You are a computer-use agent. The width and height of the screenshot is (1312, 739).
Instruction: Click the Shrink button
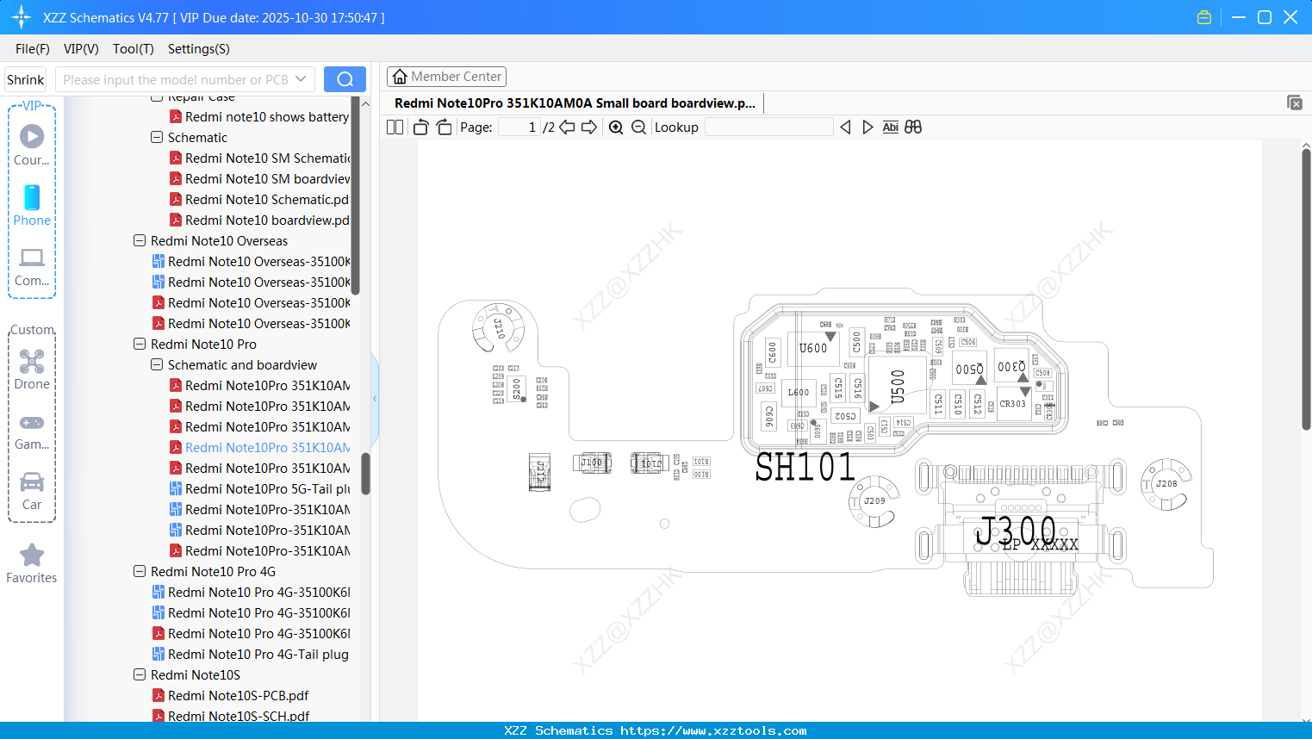click(x=24, y=78)
